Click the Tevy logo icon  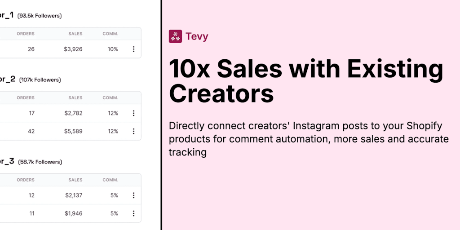pyautogui.click(x=175, y=36)
